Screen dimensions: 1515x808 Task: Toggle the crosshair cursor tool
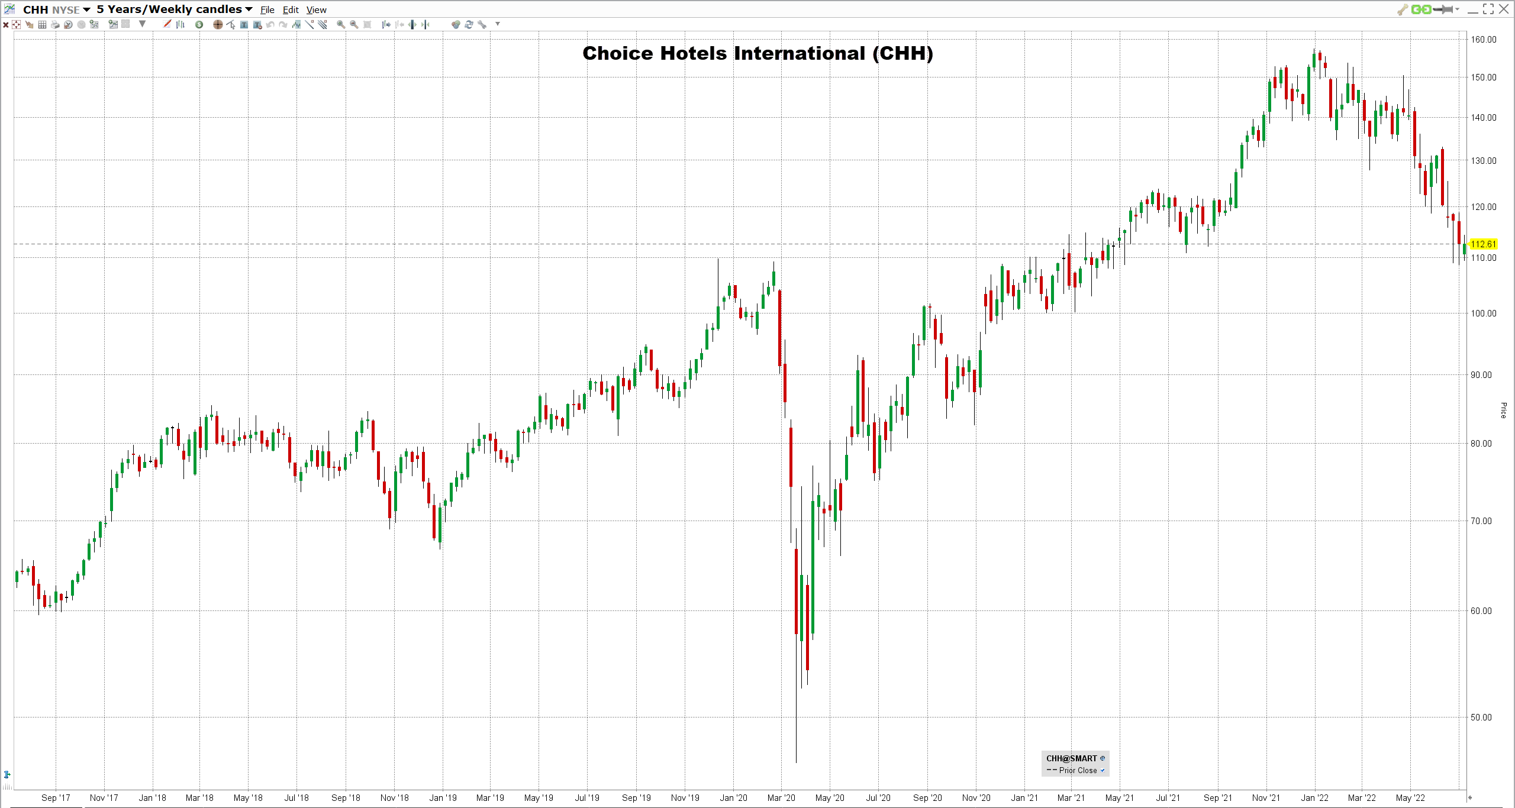point(218,25)
